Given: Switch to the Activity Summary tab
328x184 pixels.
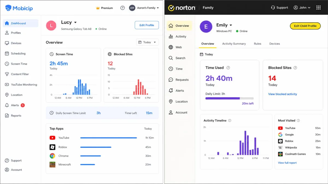Looking at the screenshot, I should [x=234, y=44].
